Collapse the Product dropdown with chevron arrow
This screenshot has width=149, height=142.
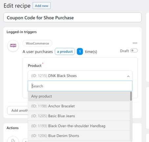tap(128, 76)
